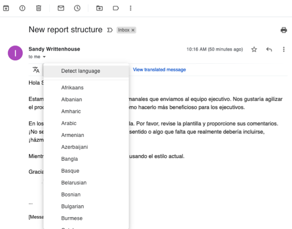Select Detect language in the dropdown
The width and height of the screenshot is (292, 229).
pyautogui.click(x=81, y=71)
